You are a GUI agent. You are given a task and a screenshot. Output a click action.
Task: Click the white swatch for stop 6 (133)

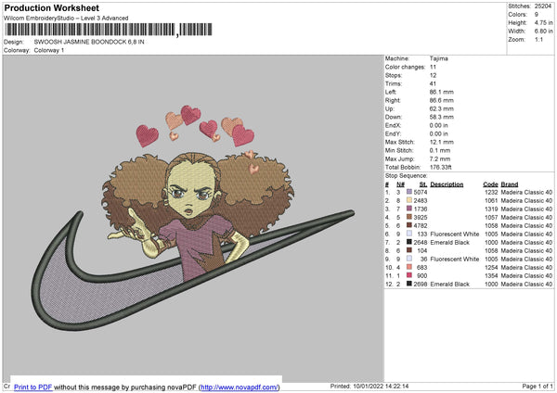click(x=409, y=234)
